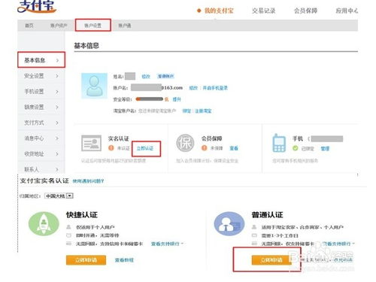Click orange warning icon under 实名认证
376x282 pixels.
pos(111,148)
